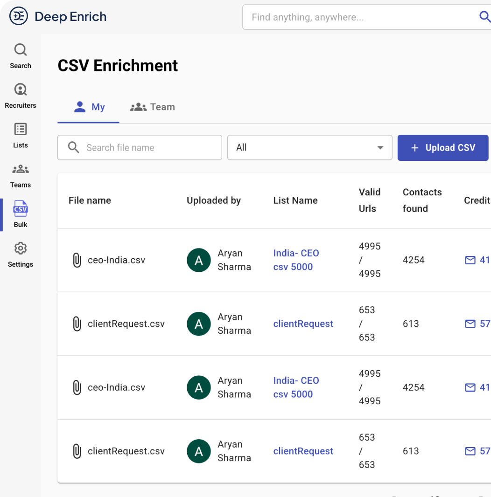Viewport: 491px width, 497px height.
Task: Click the Upload CSV button
Action: [442, 148]
